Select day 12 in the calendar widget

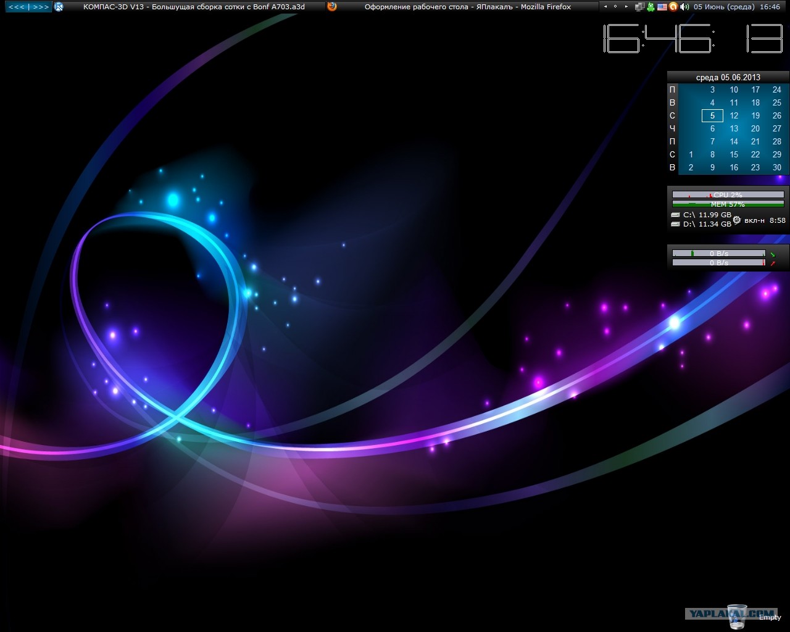coord(734,115)
